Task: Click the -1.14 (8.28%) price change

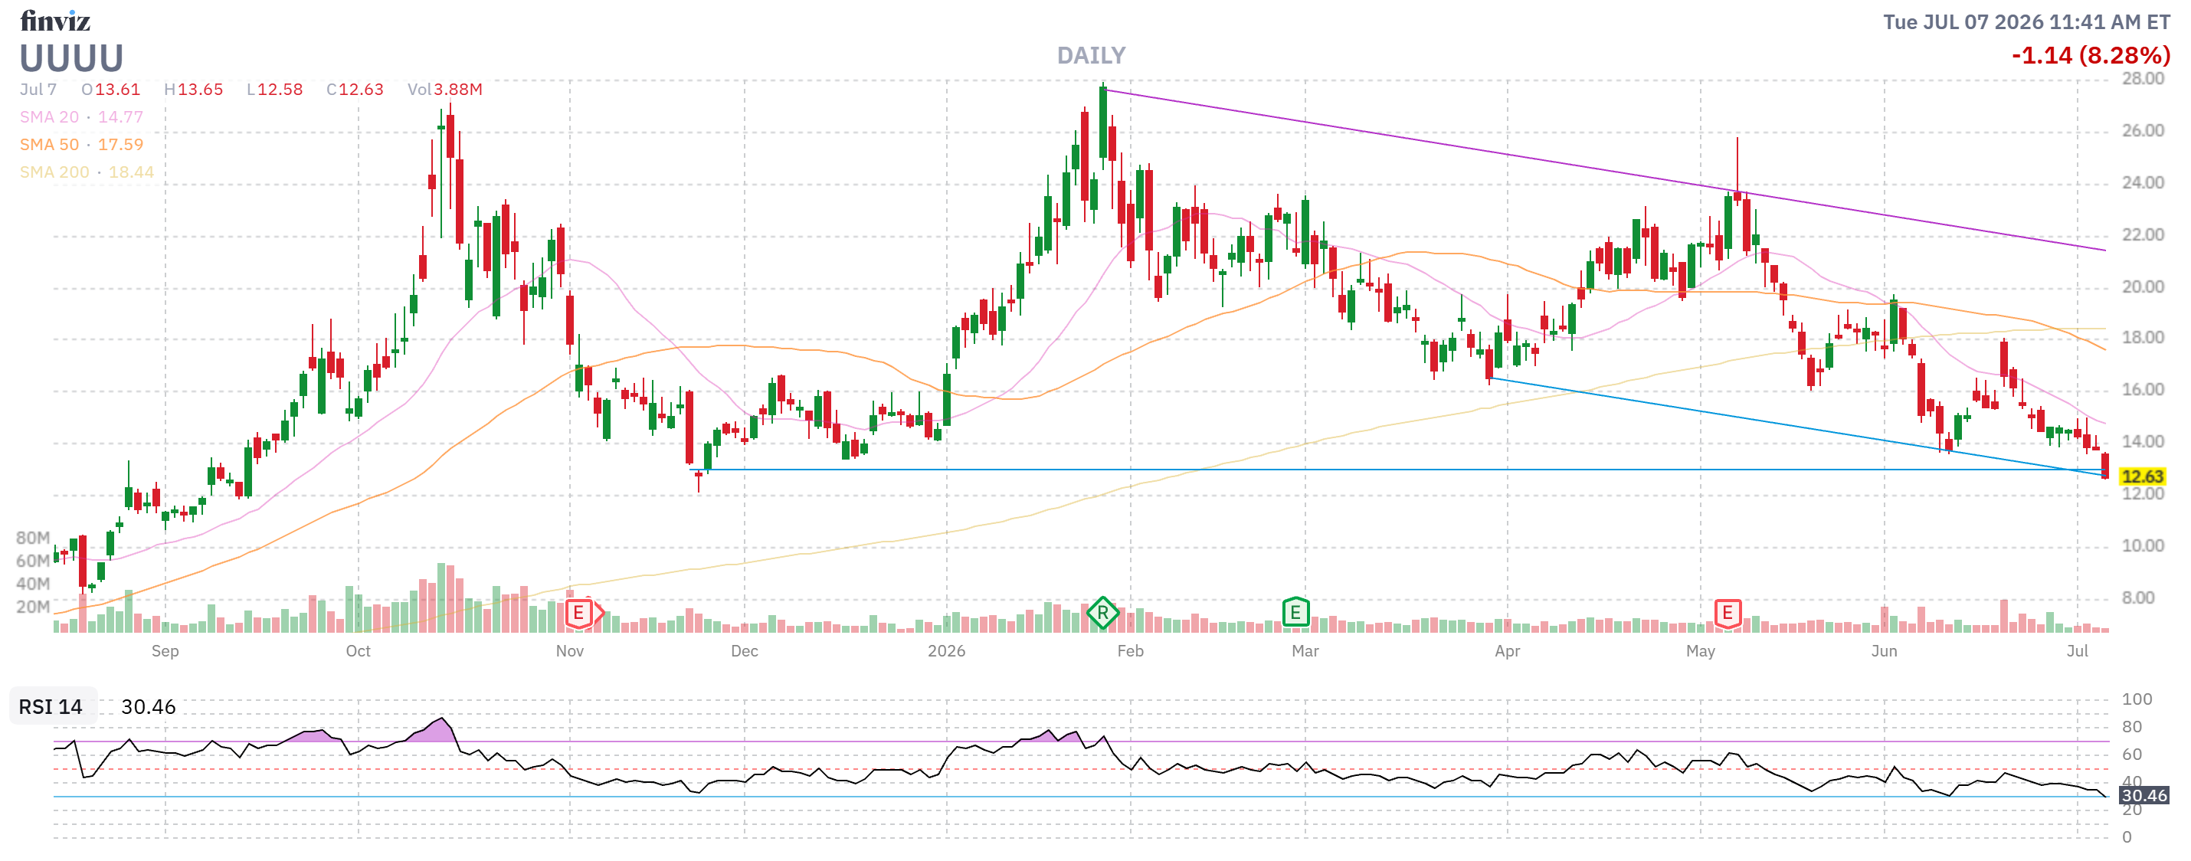Action: pos(2091,55)
